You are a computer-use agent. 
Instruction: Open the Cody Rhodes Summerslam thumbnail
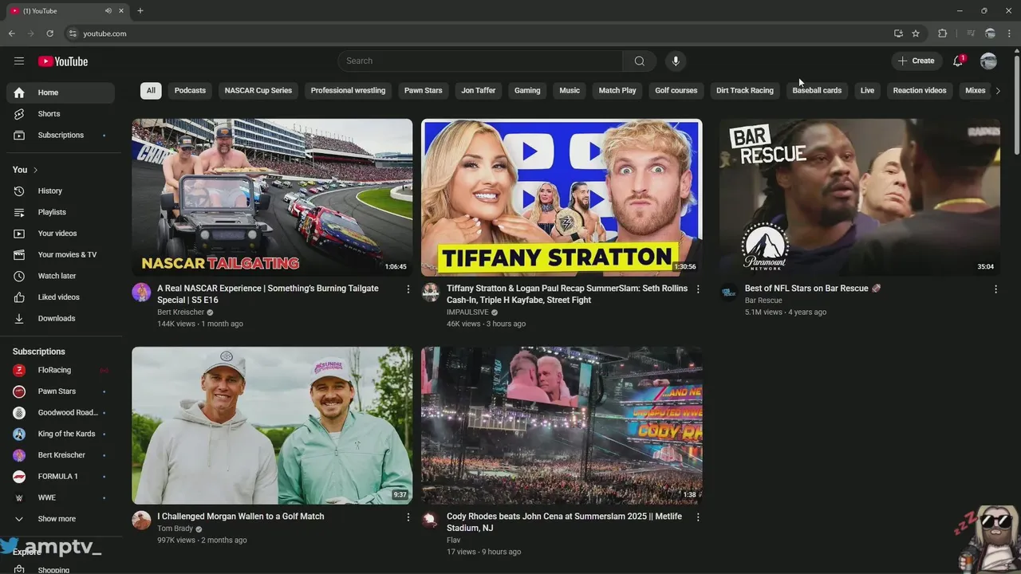(562, 425)
